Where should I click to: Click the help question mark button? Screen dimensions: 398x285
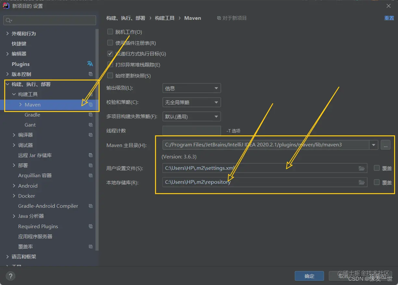pos(10,276)
